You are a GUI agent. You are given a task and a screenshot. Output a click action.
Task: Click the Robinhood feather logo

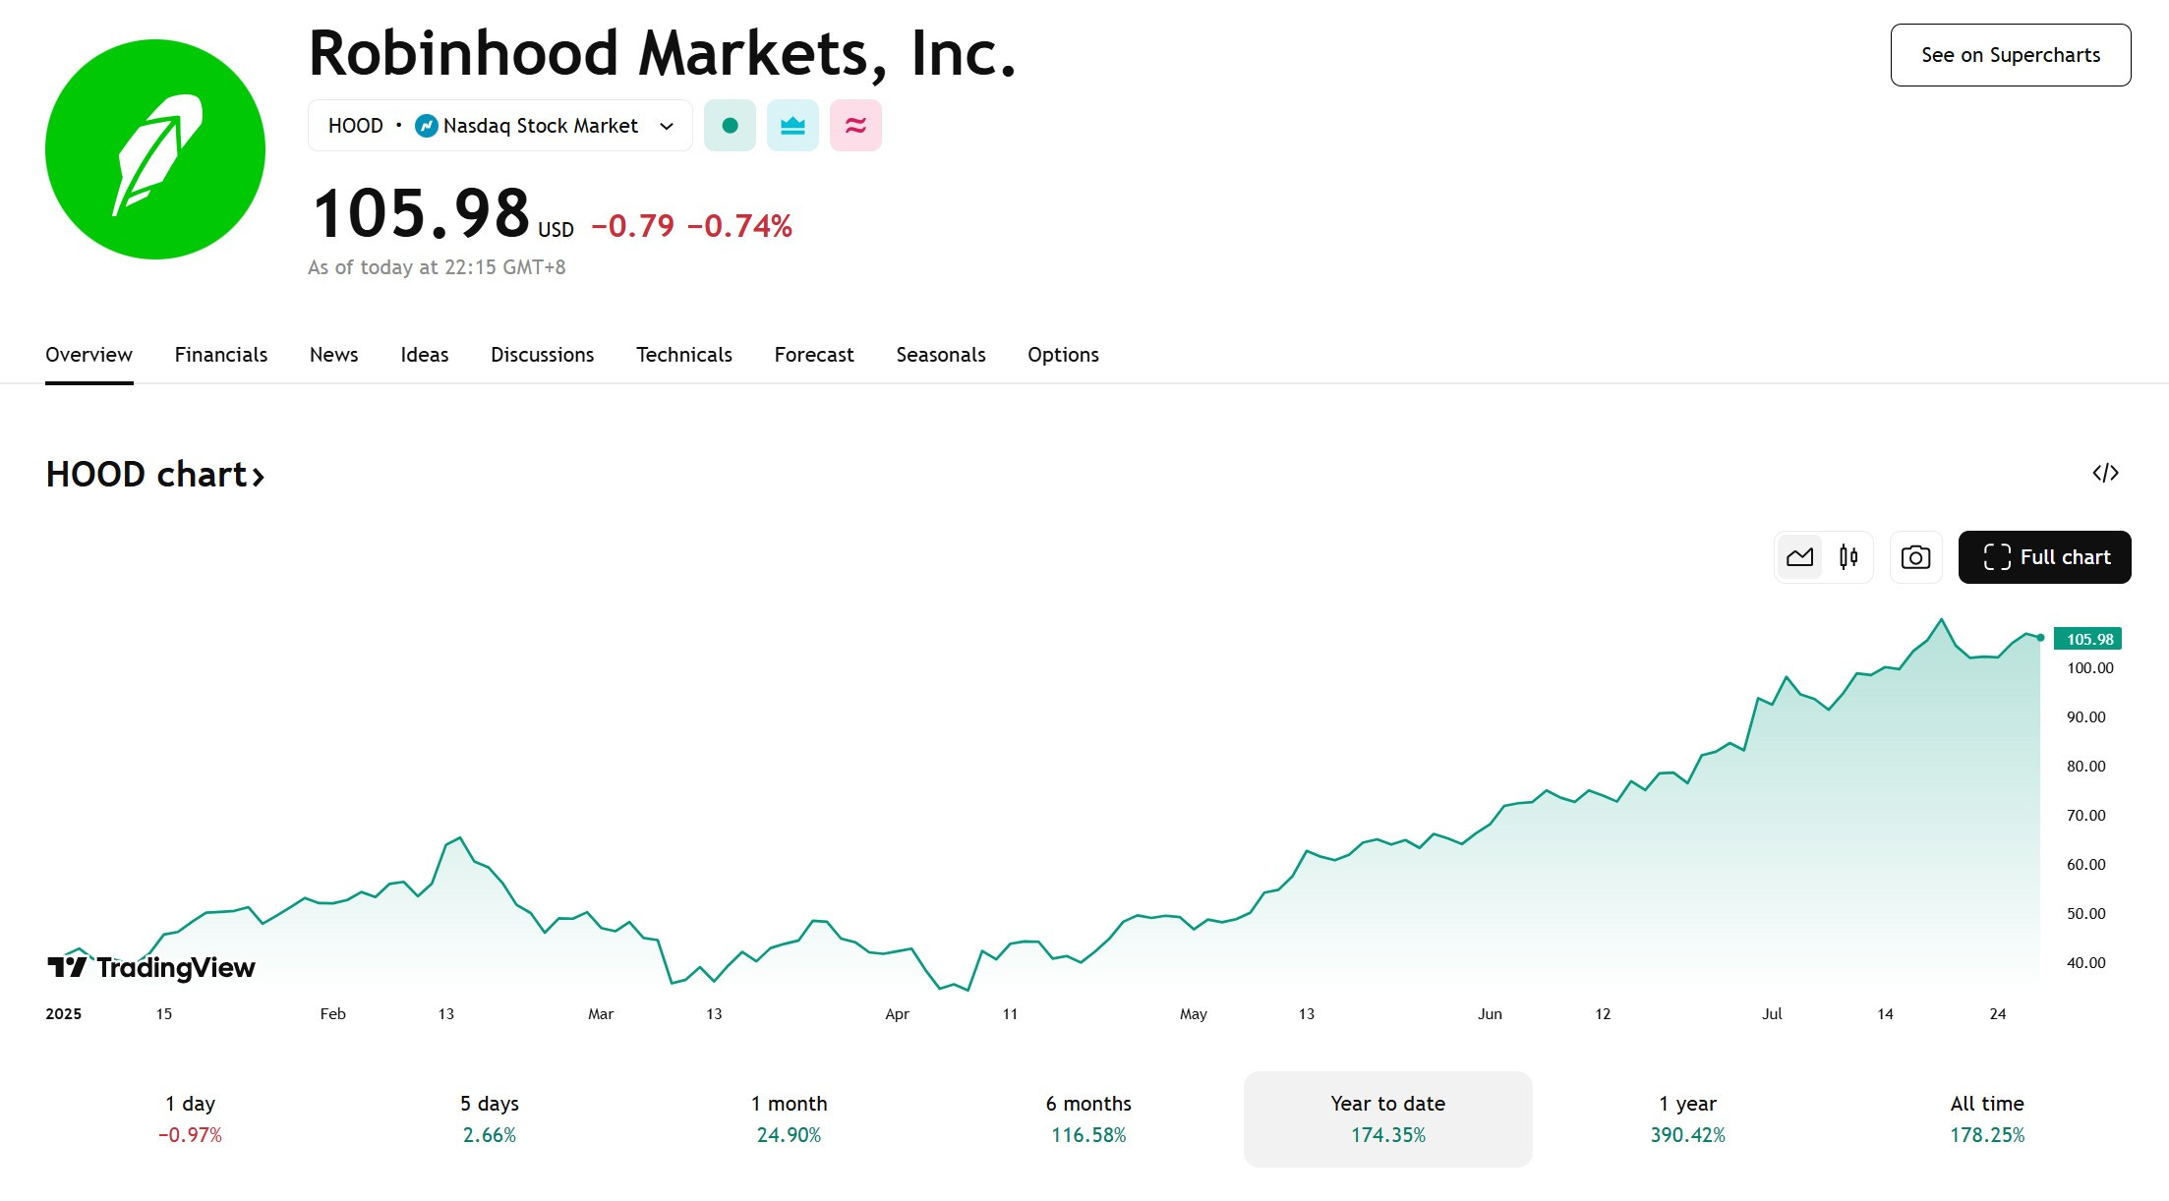(x=155, y=149)
